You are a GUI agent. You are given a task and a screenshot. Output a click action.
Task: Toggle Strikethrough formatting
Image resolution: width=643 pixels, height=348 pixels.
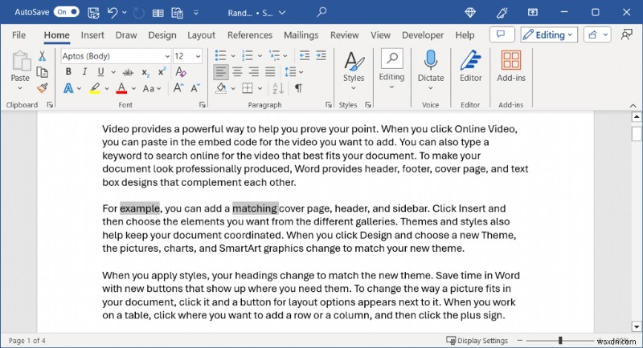tap(128, 72)
